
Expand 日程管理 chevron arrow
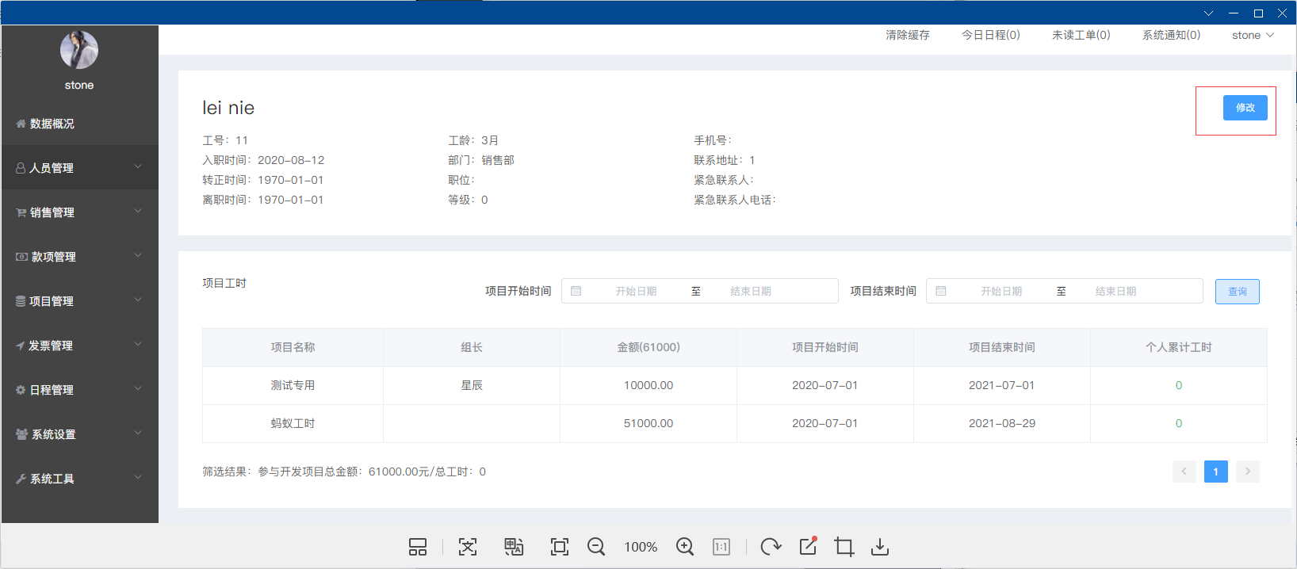click(138, 388)
